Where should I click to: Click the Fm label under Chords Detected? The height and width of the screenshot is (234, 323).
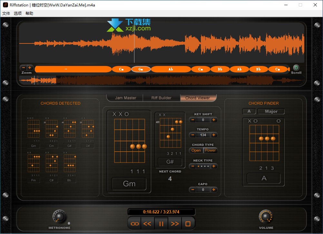(34, 180)
